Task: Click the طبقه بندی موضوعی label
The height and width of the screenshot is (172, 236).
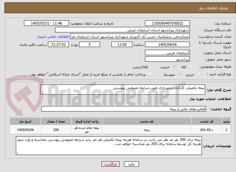Action: coord(215,67)
